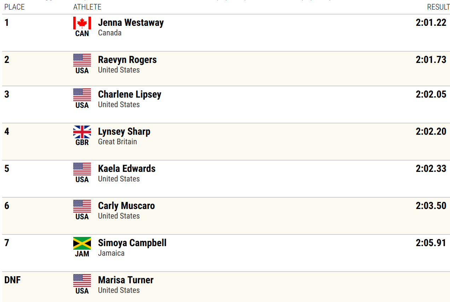Click the Kaela Edwards name
The width and height of the screenshot is (450, 302).
point(127,168)
